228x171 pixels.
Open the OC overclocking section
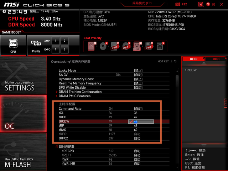(x=23, y=114)
